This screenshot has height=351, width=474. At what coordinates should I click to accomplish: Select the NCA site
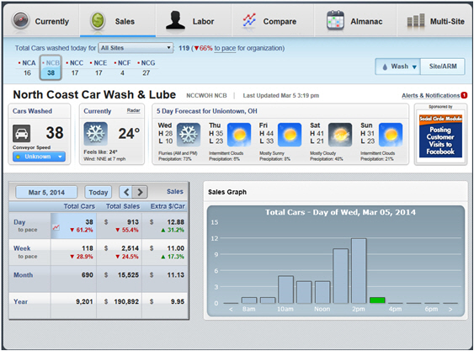click(x=27, y=67)
